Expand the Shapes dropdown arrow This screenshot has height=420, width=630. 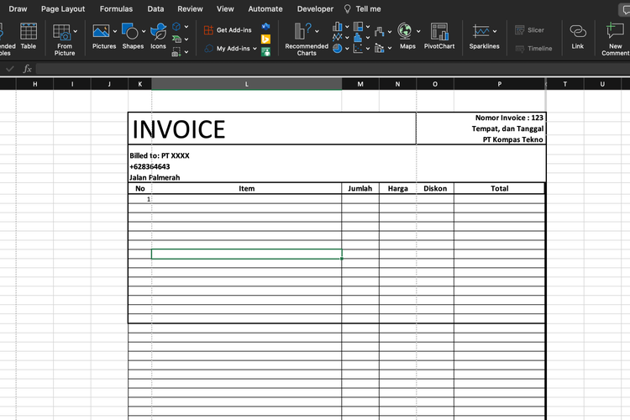click(x=144, y=31)
